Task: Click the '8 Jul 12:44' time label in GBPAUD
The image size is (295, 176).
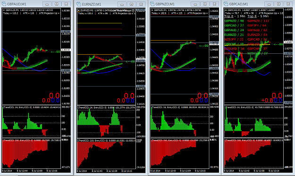Action: (x=22, y=171)
